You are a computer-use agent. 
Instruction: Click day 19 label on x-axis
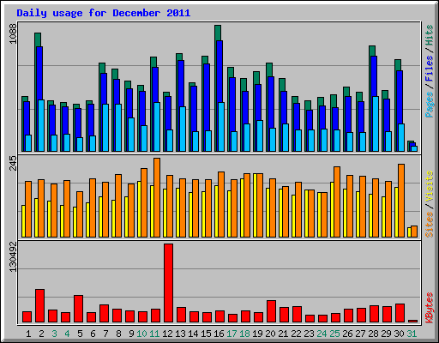(257, 334)
